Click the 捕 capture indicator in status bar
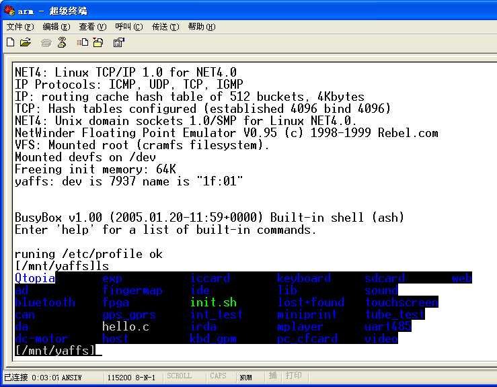The width and height of the screenshot is (497, 387). (273, 376)
